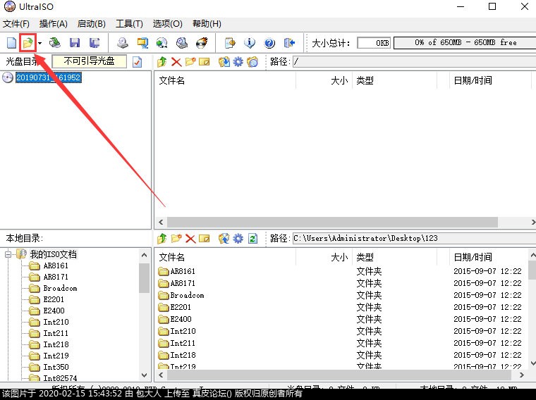Click the Compress ISO disc icon

coord(162,43)
